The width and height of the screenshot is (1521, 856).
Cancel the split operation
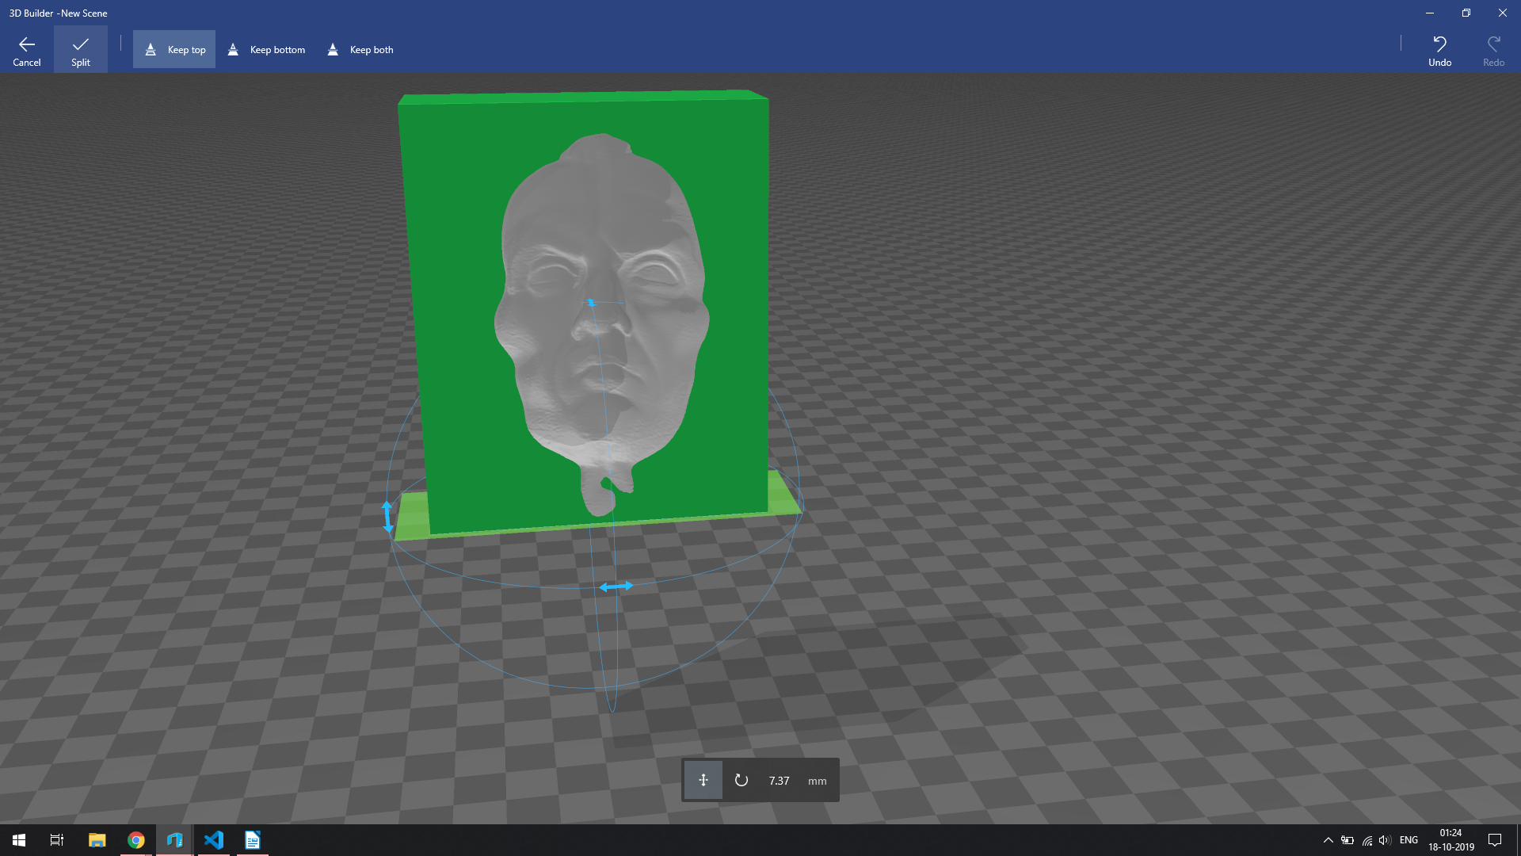(x=26, y=49)
